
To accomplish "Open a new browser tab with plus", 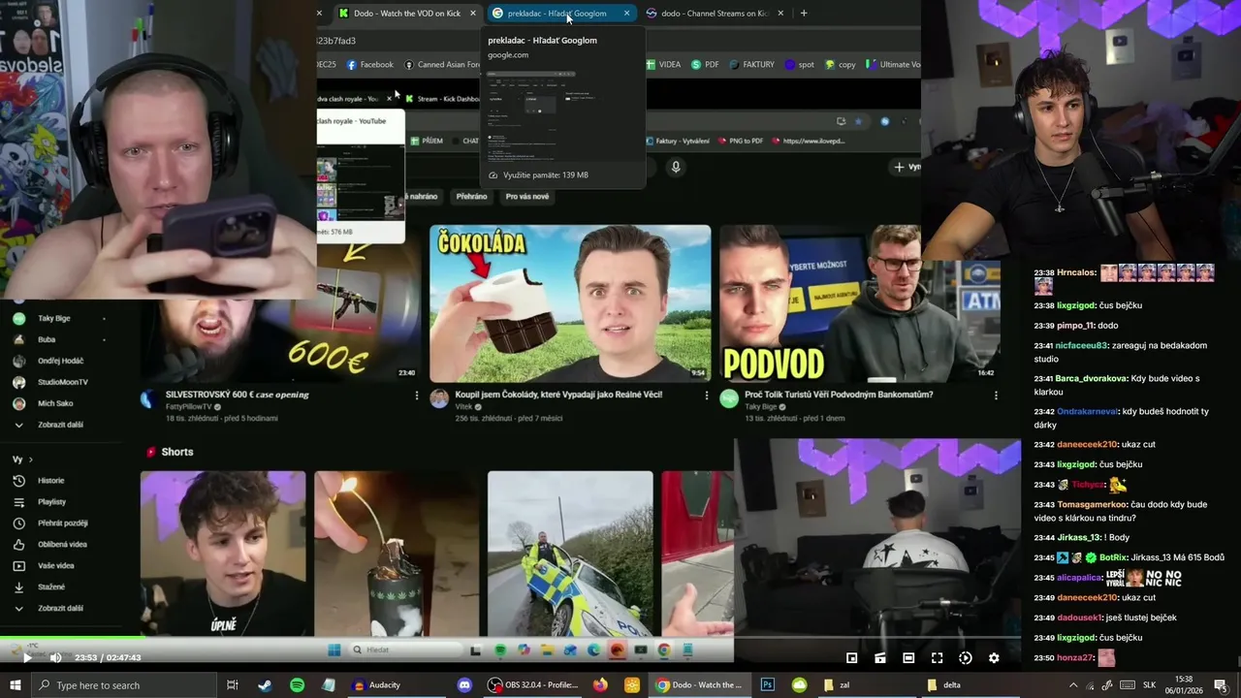I will tap(804, 14).
